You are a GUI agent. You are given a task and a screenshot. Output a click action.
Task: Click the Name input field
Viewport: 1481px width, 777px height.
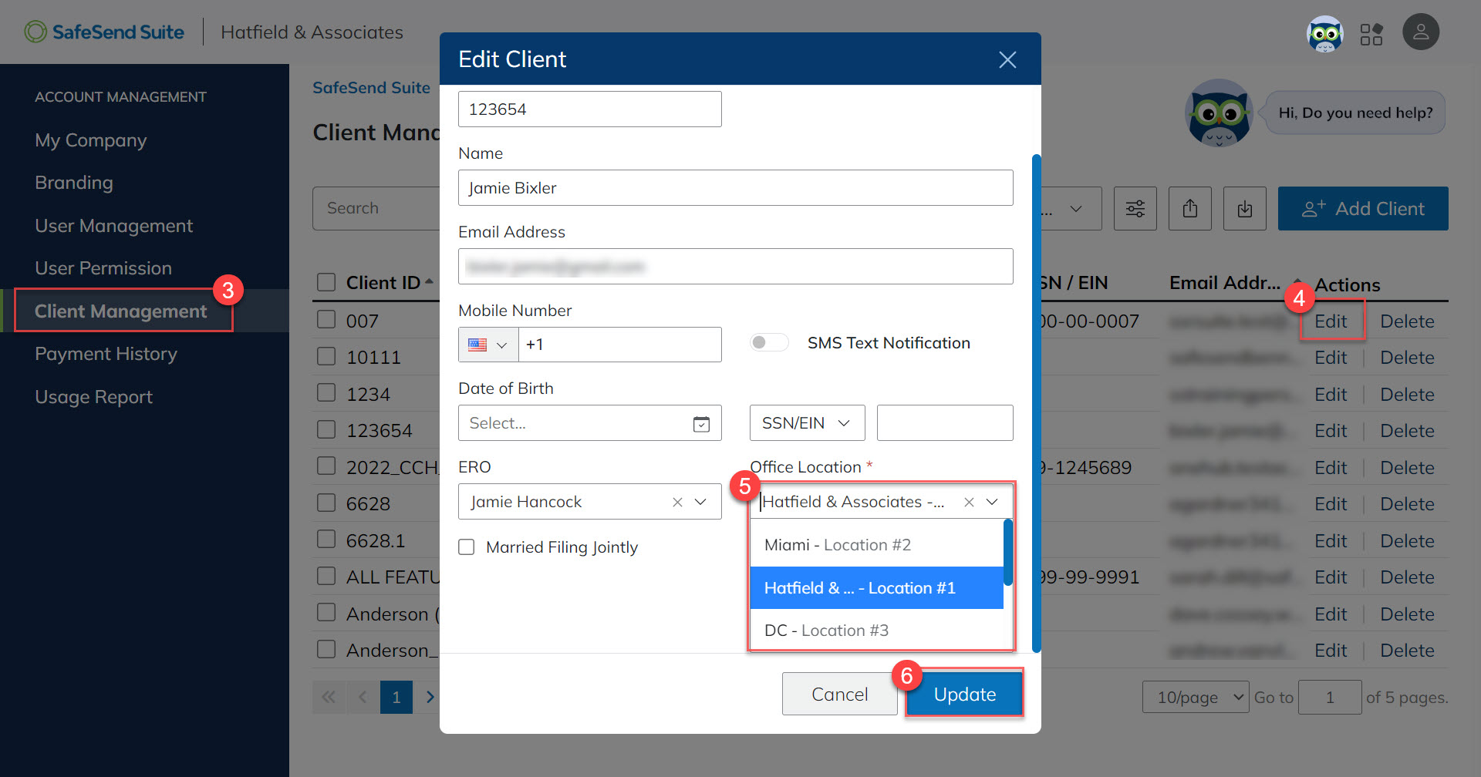736,188
